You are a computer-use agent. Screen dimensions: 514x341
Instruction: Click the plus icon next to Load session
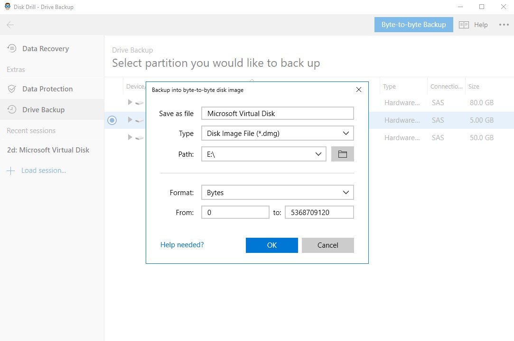click(x=11, y=170)
